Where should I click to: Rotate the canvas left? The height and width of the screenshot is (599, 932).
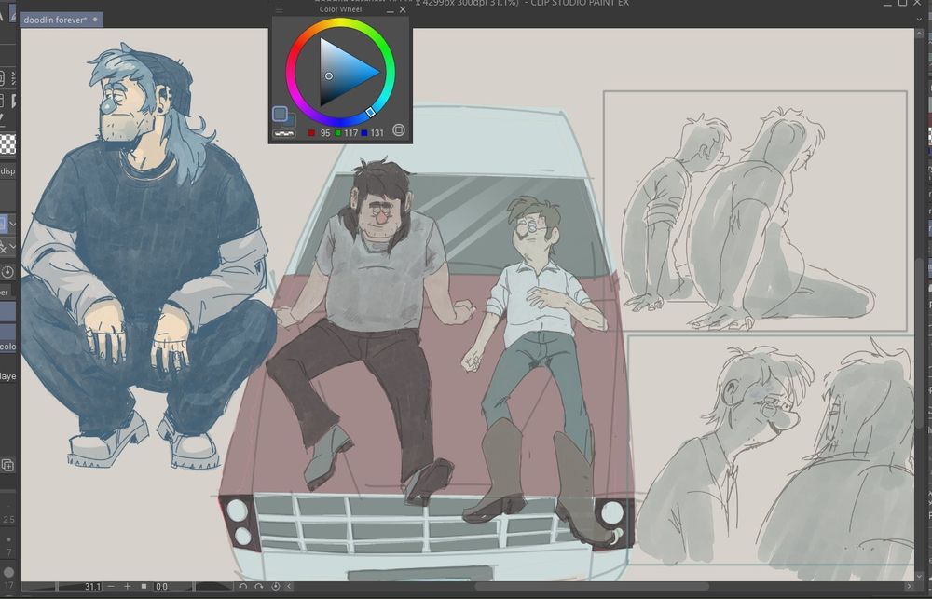(x=243, y=587)
